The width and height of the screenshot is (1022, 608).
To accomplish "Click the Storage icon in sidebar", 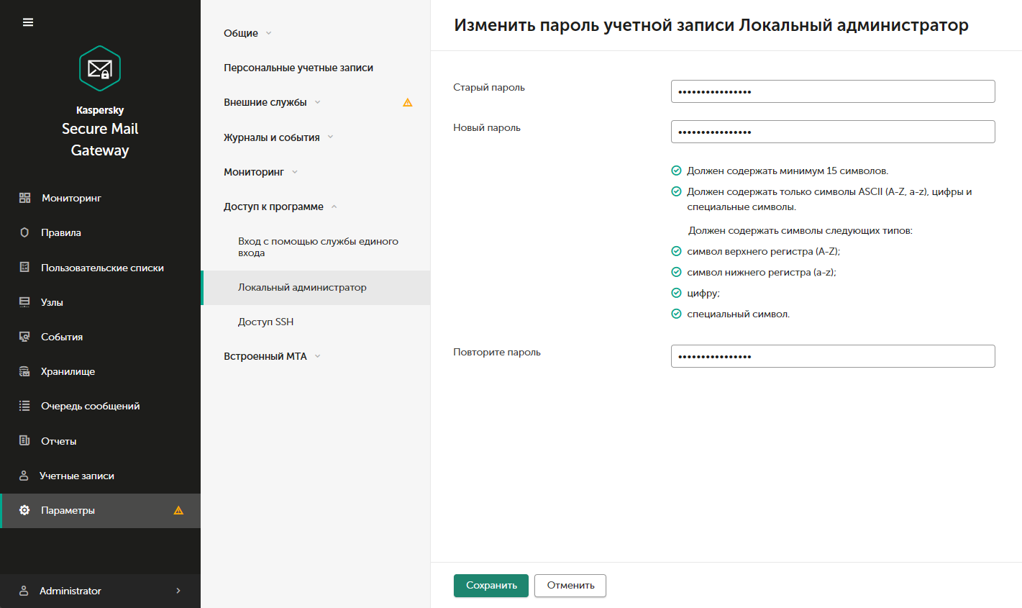I will 24,371.
